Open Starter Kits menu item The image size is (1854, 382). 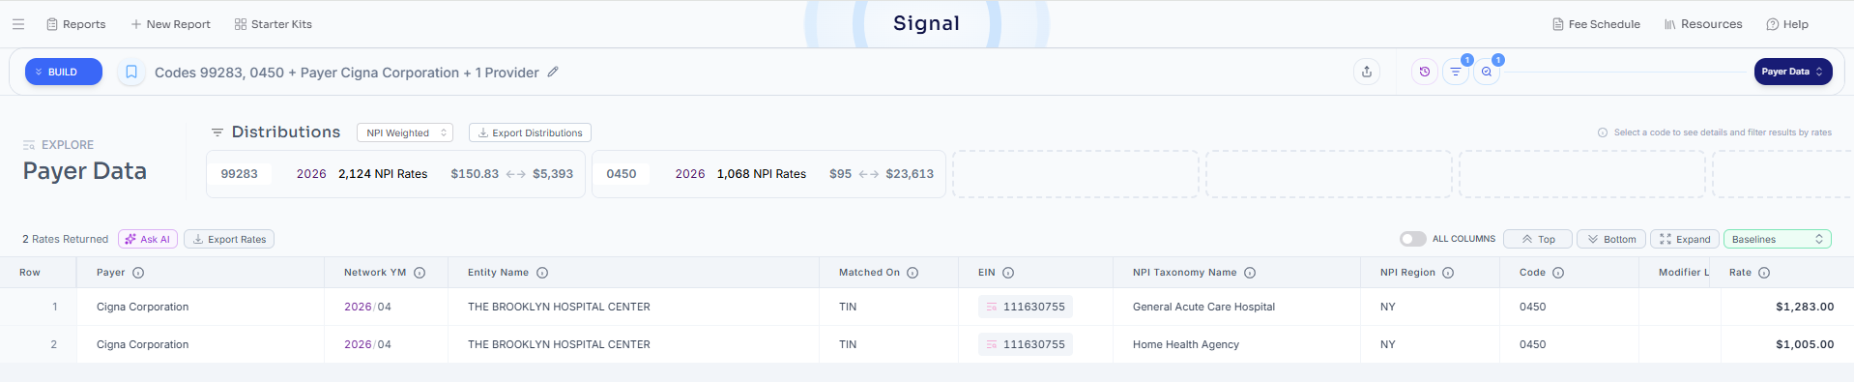274,24
